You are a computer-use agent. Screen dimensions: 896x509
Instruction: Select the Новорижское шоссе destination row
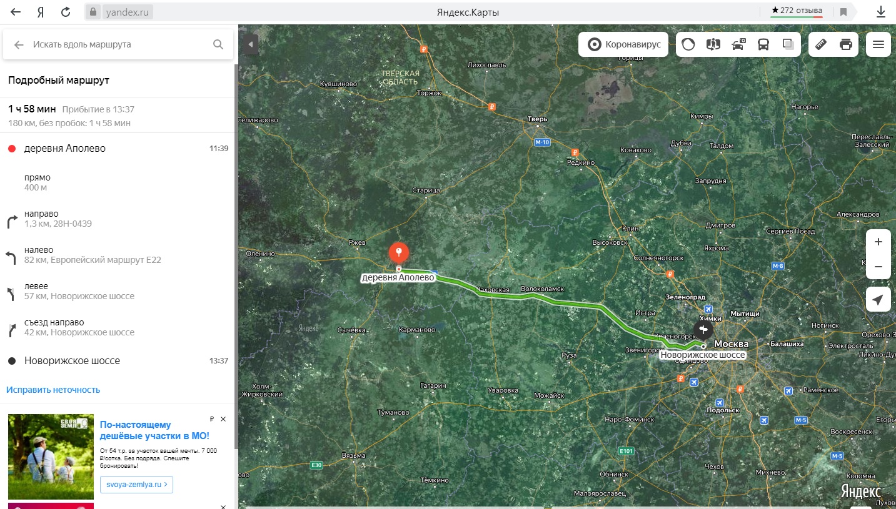click(x=119, y=360)
